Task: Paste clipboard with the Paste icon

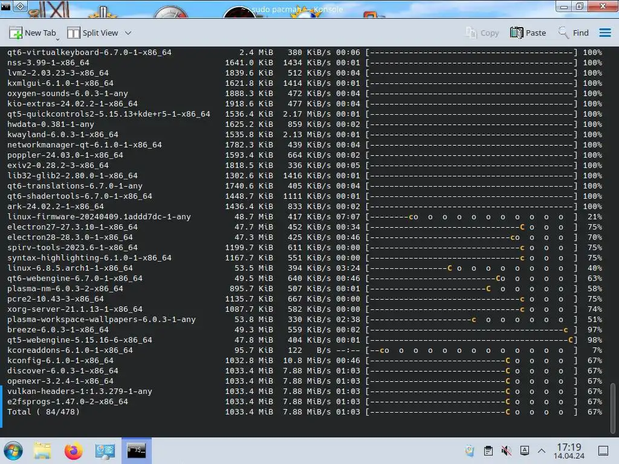Action: 528,33
